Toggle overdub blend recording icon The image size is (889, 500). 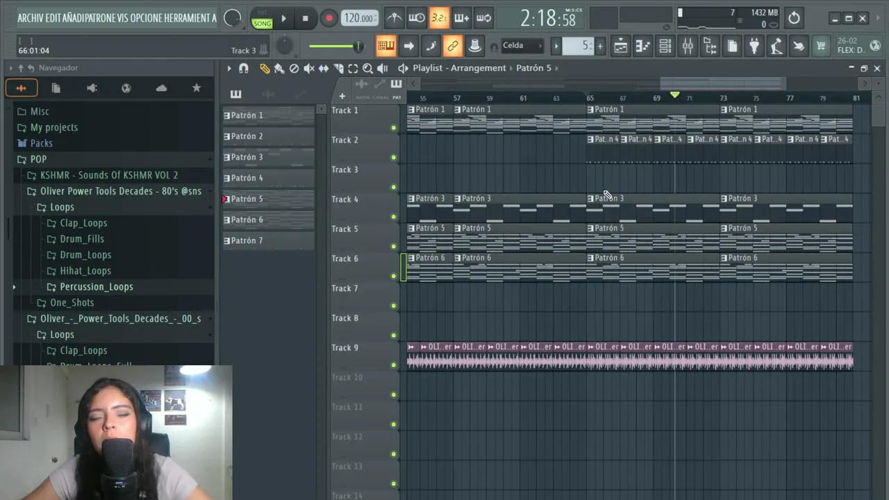click(461, 18)
